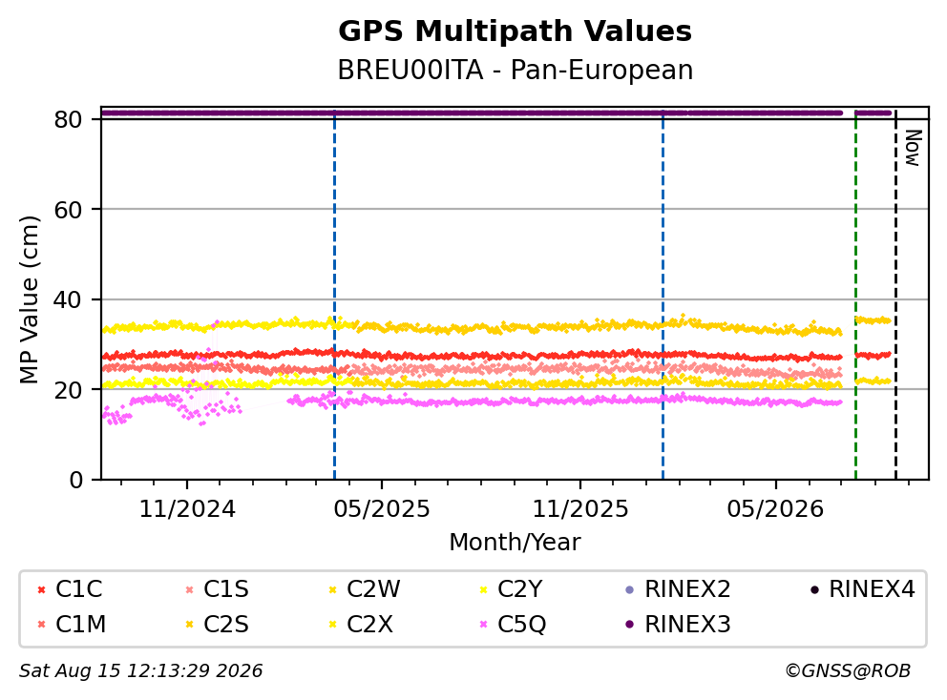The height and width of the screenshot is (700, 947).
Task: Click the y-axis value 20
Action: (68, 390)
